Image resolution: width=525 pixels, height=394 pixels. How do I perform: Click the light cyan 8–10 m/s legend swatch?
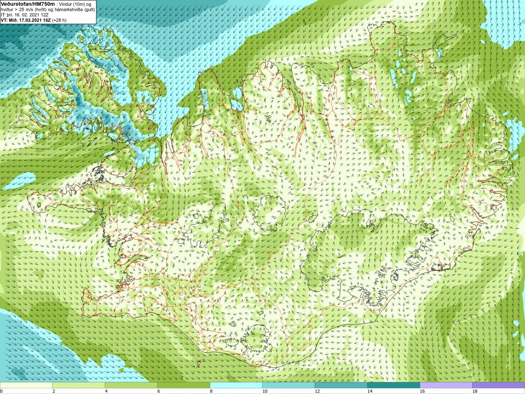coord(236,385)
